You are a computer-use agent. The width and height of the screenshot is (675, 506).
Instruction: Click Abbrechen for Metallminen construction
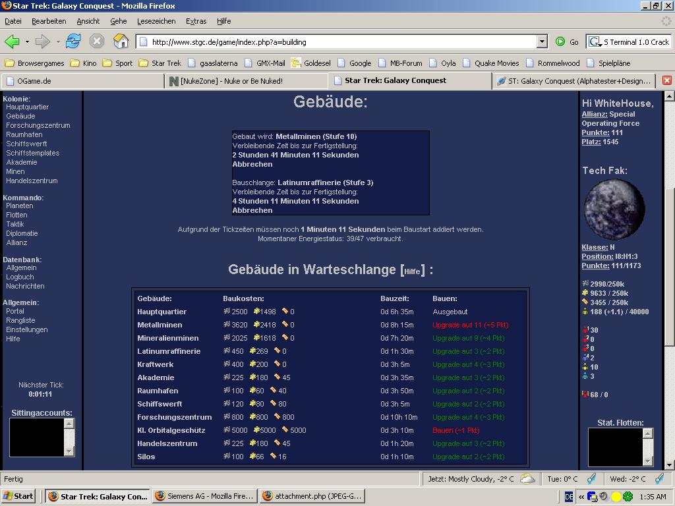pos(252,164)
